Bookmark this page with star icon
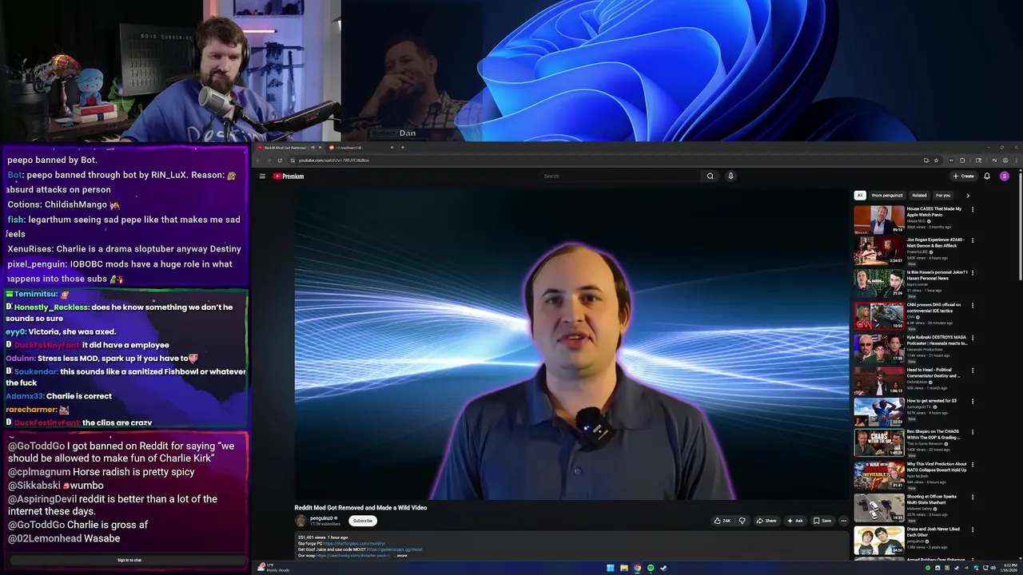The image size is (1023, 575). tap(936, 161)
